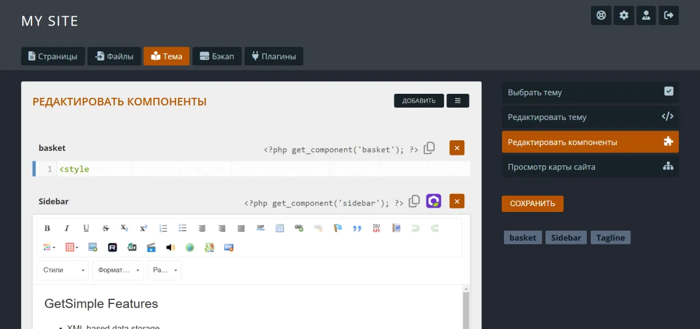700x329 pixels.
Task: Open the Ра… size dropdown
Action: [x=164, y=270]
